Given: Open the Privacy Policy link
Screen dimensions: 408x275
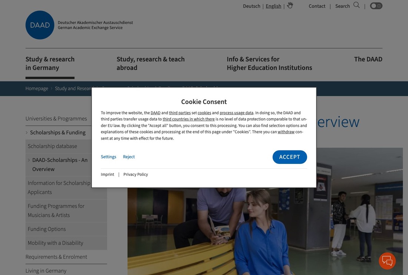Looking at the screenshot, I should click(135, 174).
